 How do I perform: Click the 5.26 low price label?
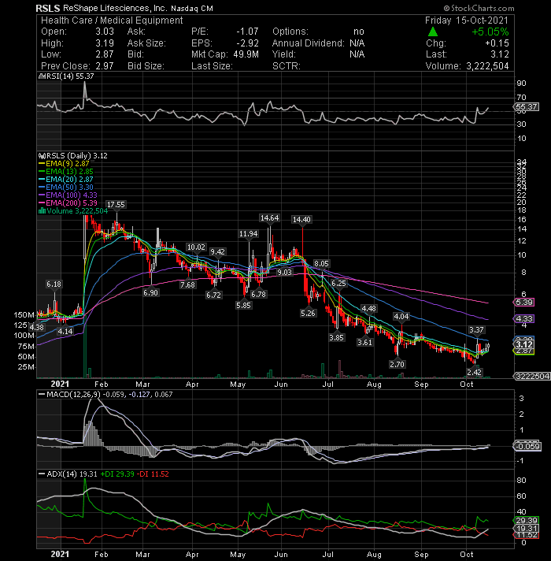[308, 314]
